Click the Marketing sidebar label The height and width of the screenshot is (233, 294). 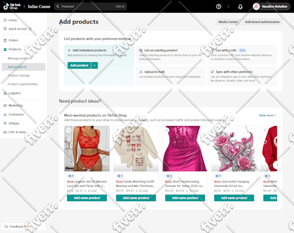[15, 106]
